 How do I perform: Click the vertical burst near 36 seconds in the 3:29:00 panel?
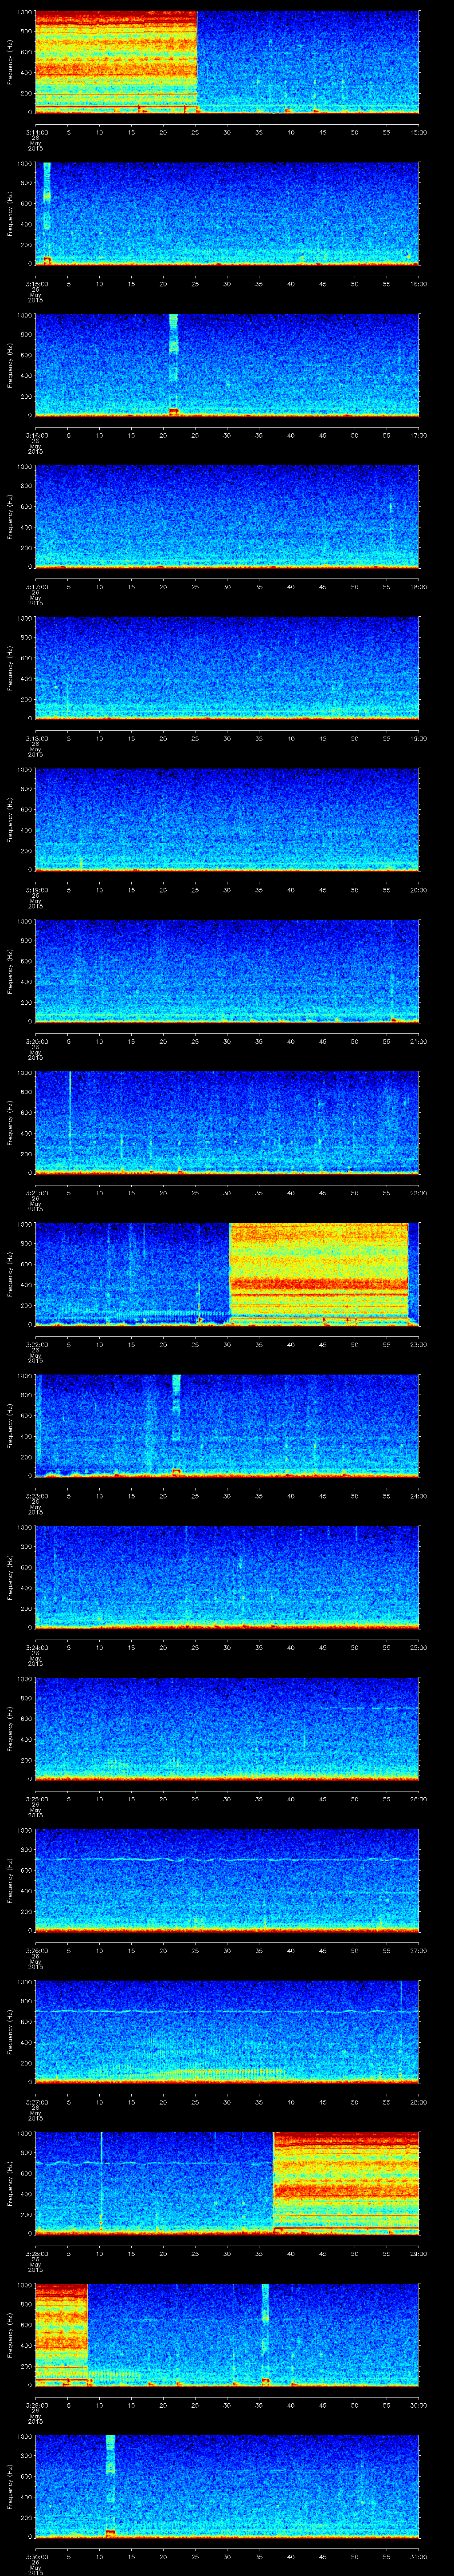coord(266,2335)
